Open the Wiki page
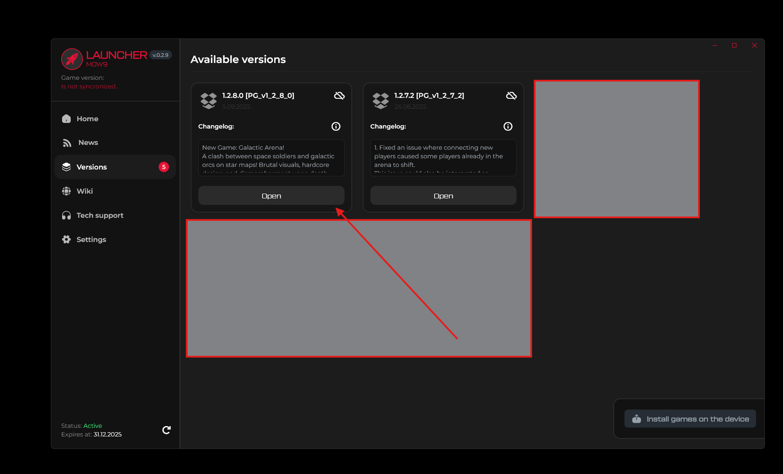Viewport: 783px width, 474px height. 85,191
